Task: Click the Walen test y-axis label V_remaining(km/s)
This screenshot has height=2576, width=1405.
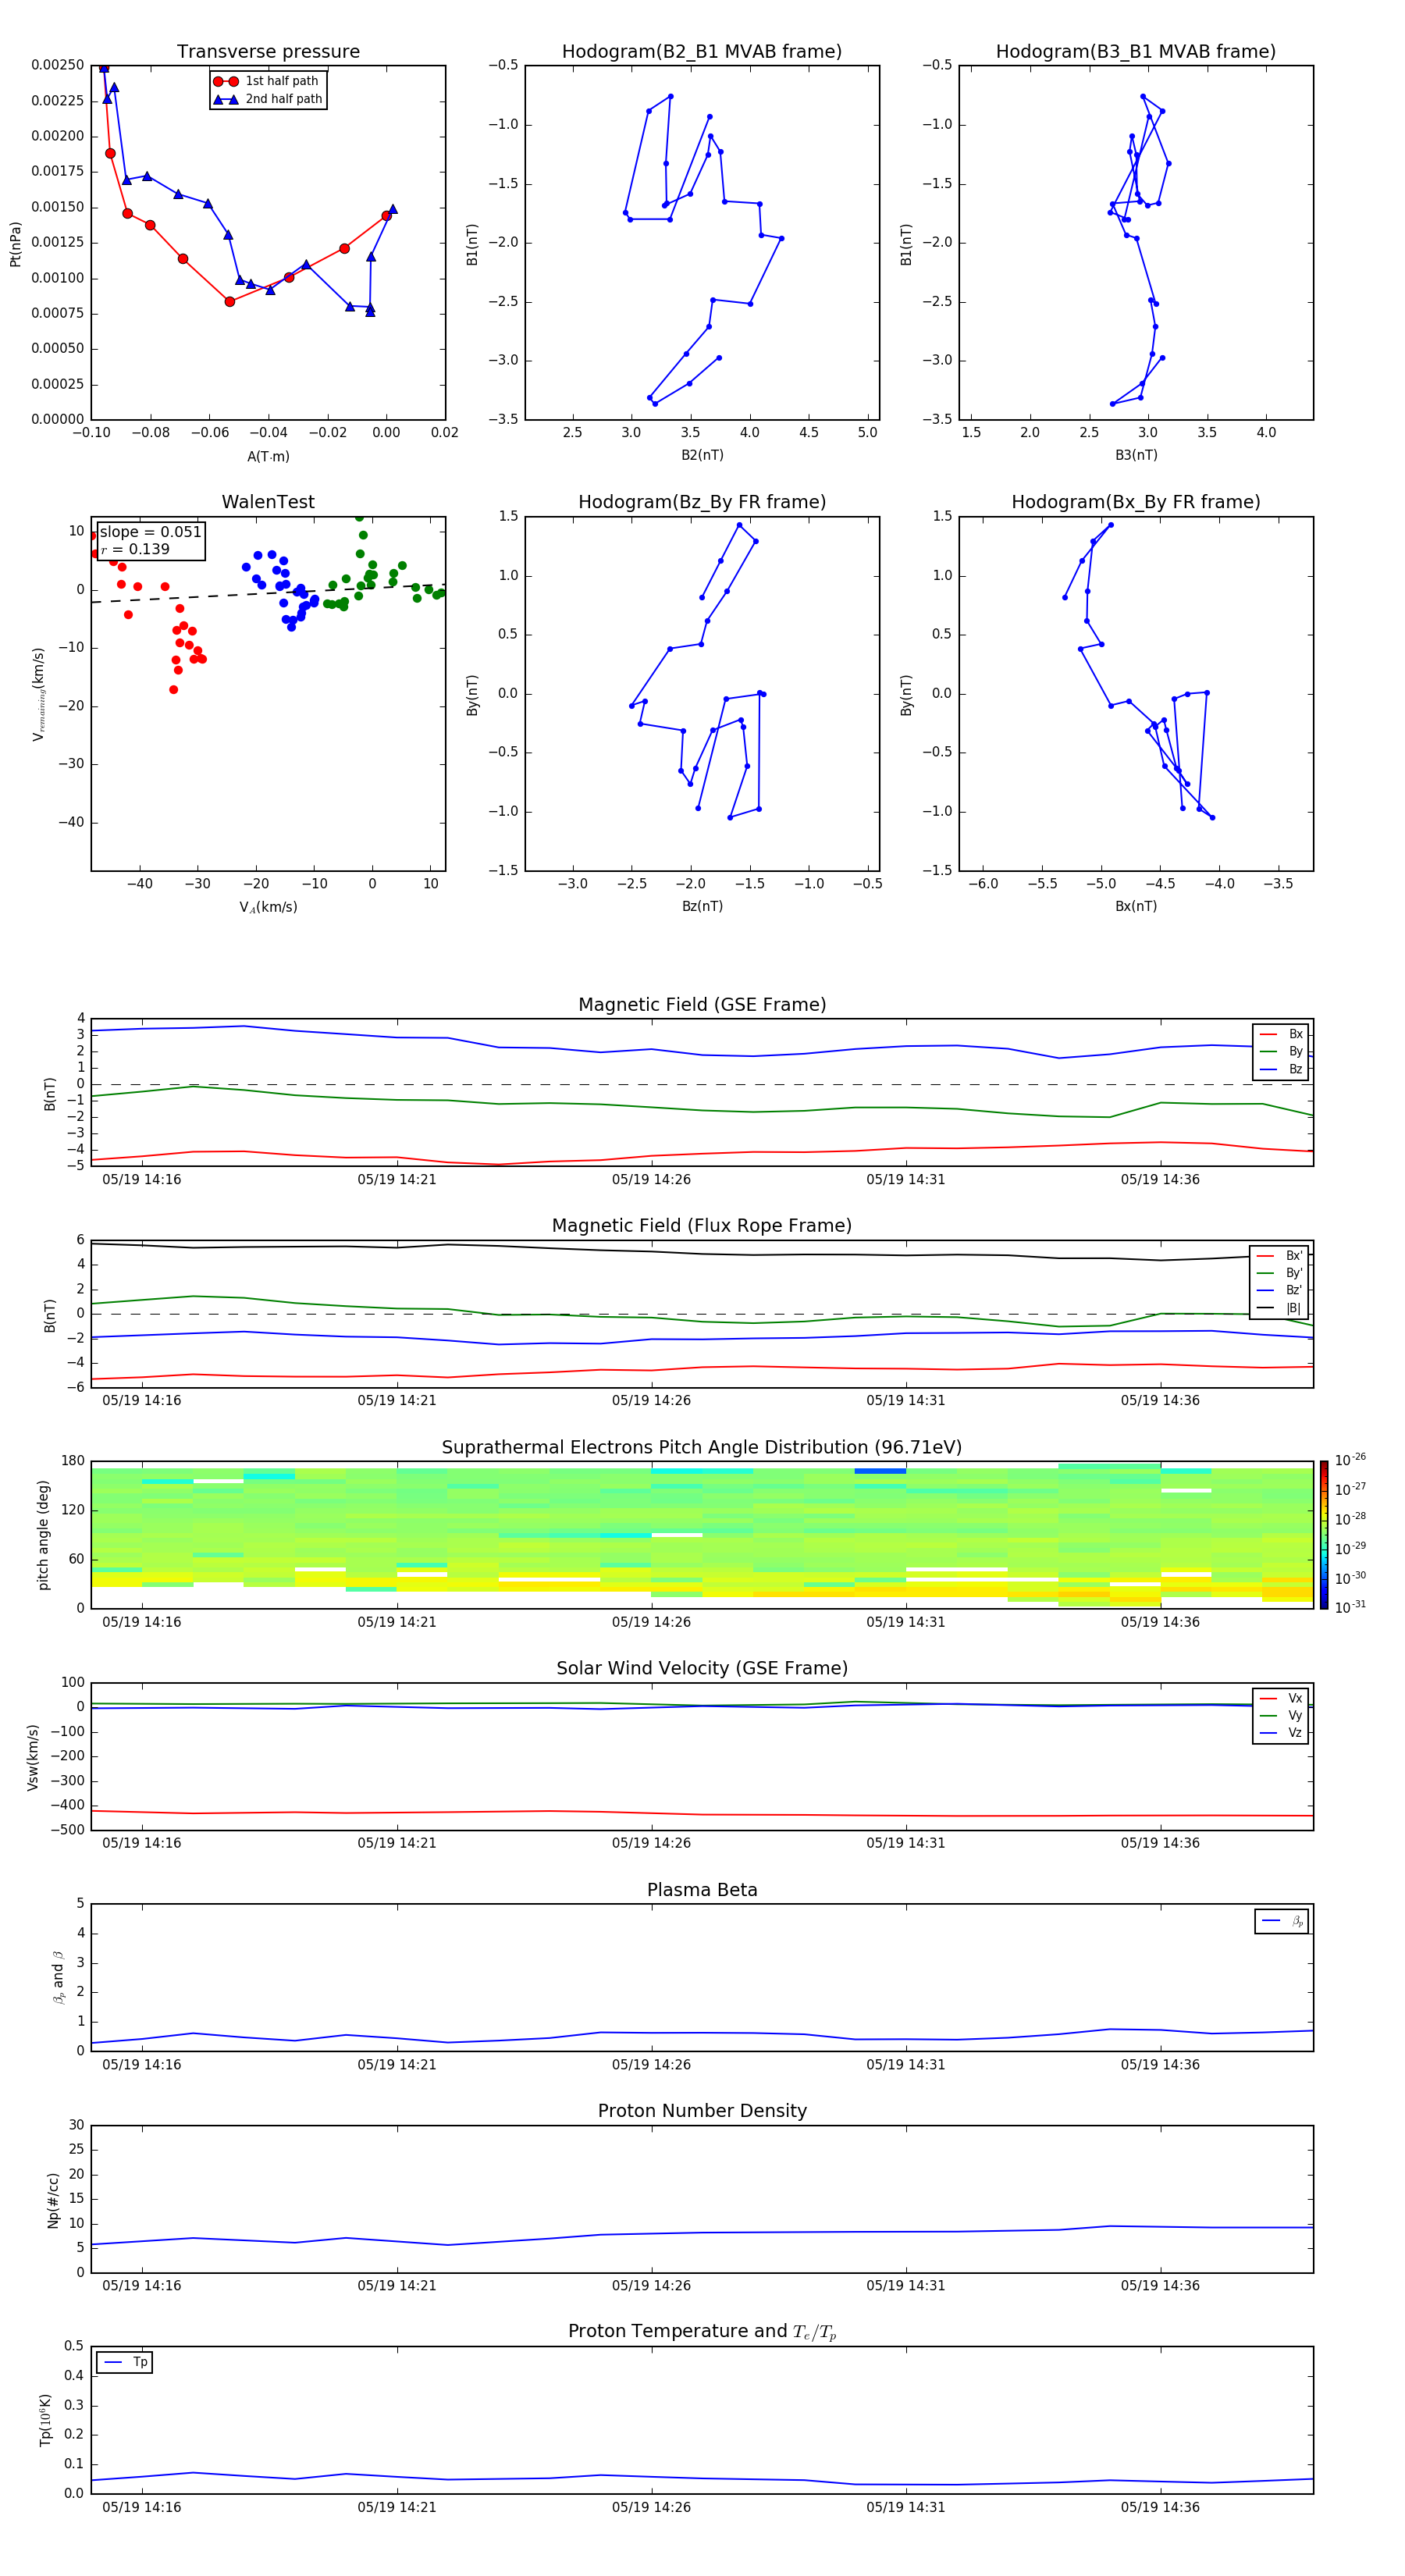Action: (39, 694)
